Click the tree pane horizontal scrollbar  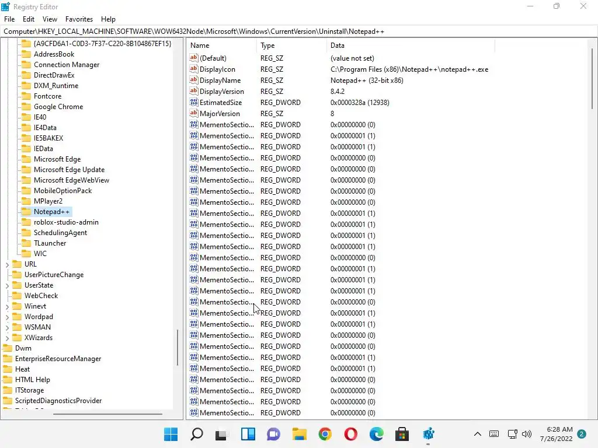coord(107,414)
